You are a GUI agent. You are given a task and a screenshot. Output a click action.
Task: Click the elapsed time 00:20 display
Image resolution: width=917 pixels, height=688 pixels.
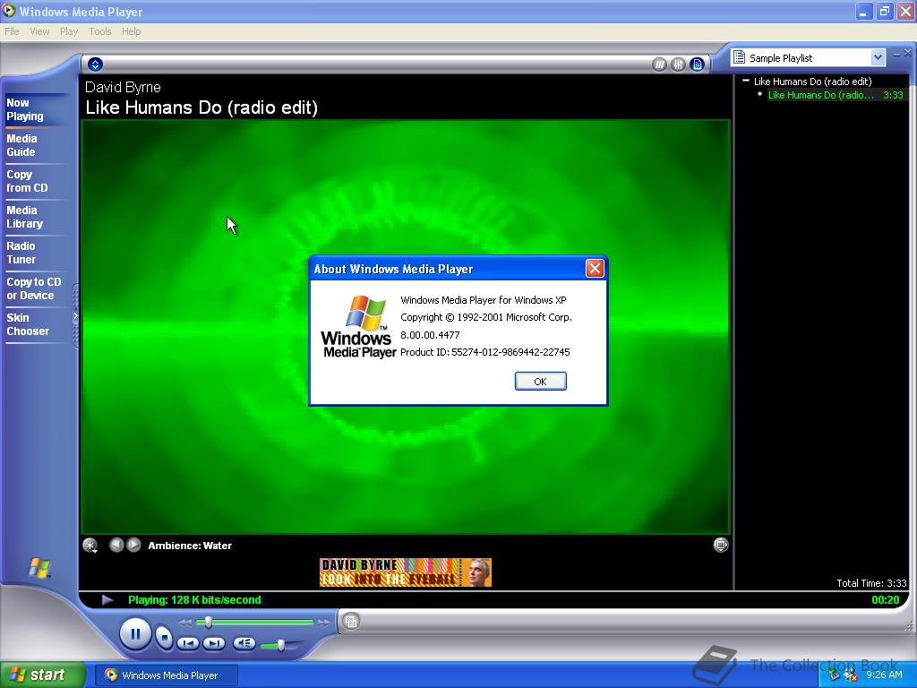pyautogui.click(x=885, y=599)
